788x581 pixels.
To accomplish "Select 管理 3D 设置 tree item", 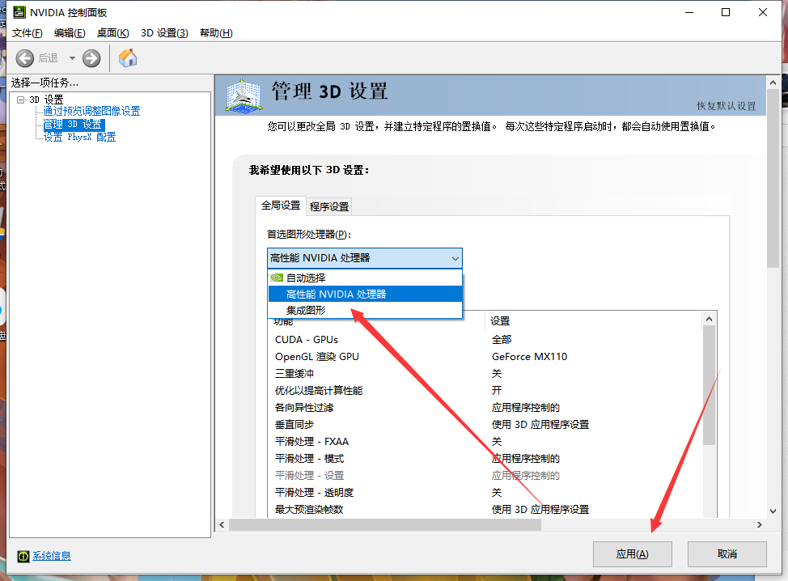I will tap(74, 124).
